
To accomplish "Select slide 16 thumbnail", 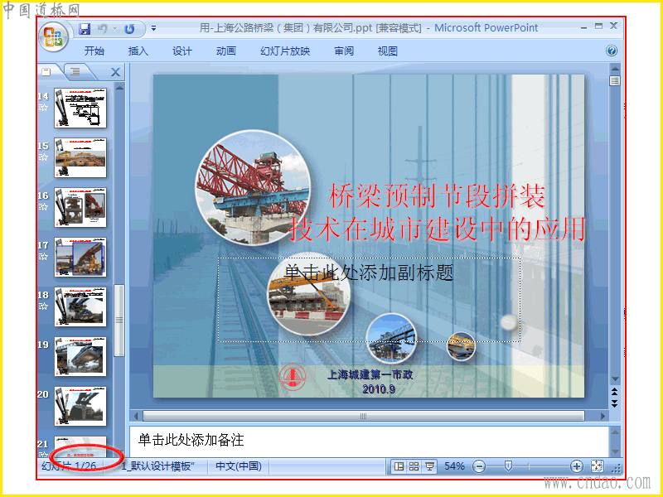I will 80,208.
